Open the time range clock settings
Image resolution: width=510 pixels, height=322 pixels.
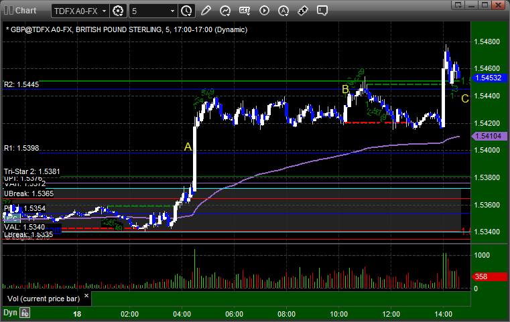(186, 11)
